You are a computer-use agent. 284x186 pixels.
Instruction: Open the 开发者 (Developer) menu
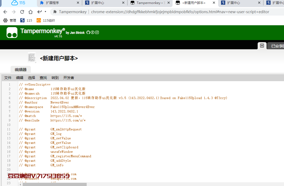coord(68,78)
